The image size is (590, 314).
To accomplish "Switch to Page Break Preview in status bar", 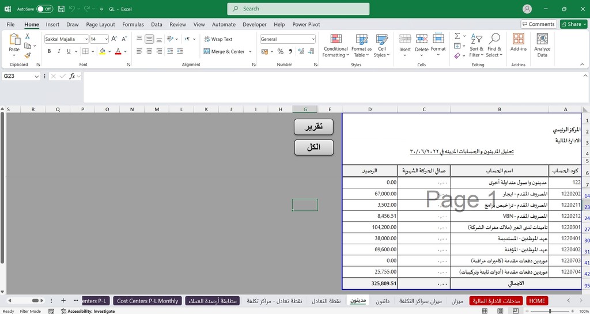I will click(x=515, y=311).
